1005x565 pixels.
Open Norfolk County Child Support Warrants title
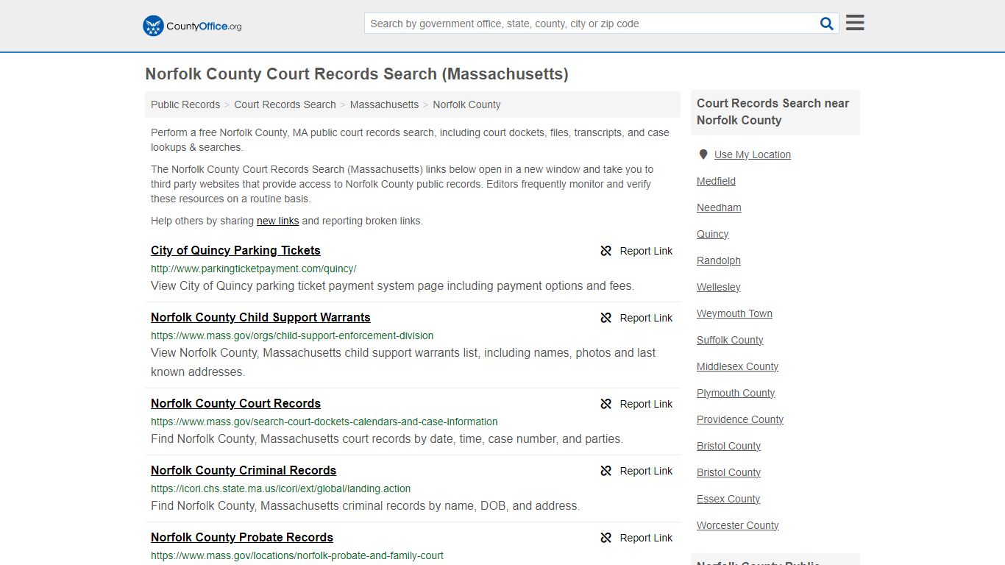click(x=260, y=317)
